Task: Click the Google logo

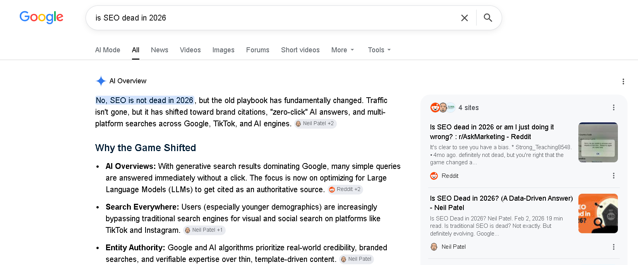Action: 41,17
